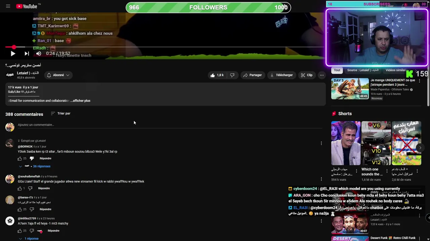This screenshot has height=241, width=430.
Task: Reply to the @intitlez2759 comment
Action: (x=53, y=231)
